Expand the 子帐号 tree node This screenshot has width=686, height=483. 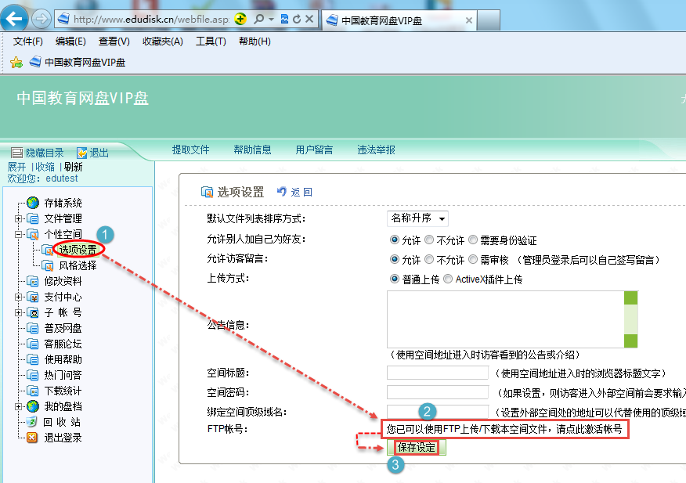pyautogui.click(x=18, y=312)
